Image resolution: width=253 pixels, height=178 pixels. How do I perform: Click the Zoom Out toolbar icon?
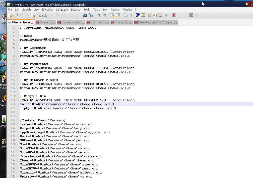(105, 15)
